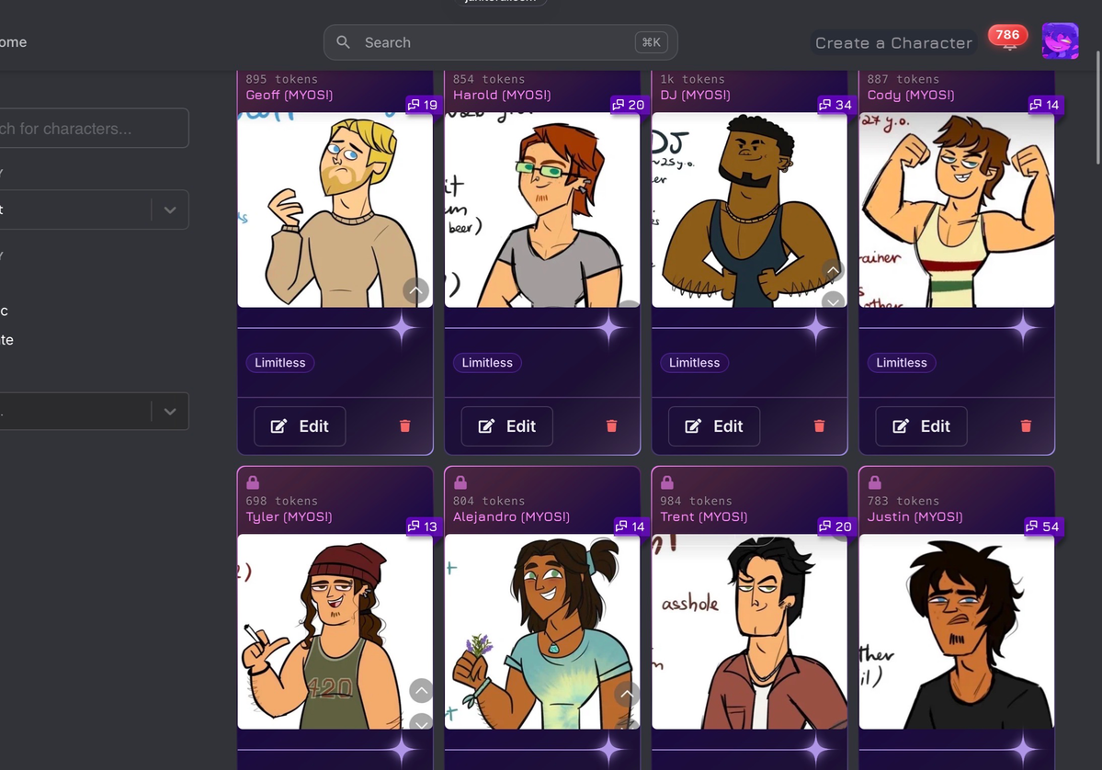
Task: Click Limitless tag on Geoff card
Action: pyautogui.click(x=279, y=363)
